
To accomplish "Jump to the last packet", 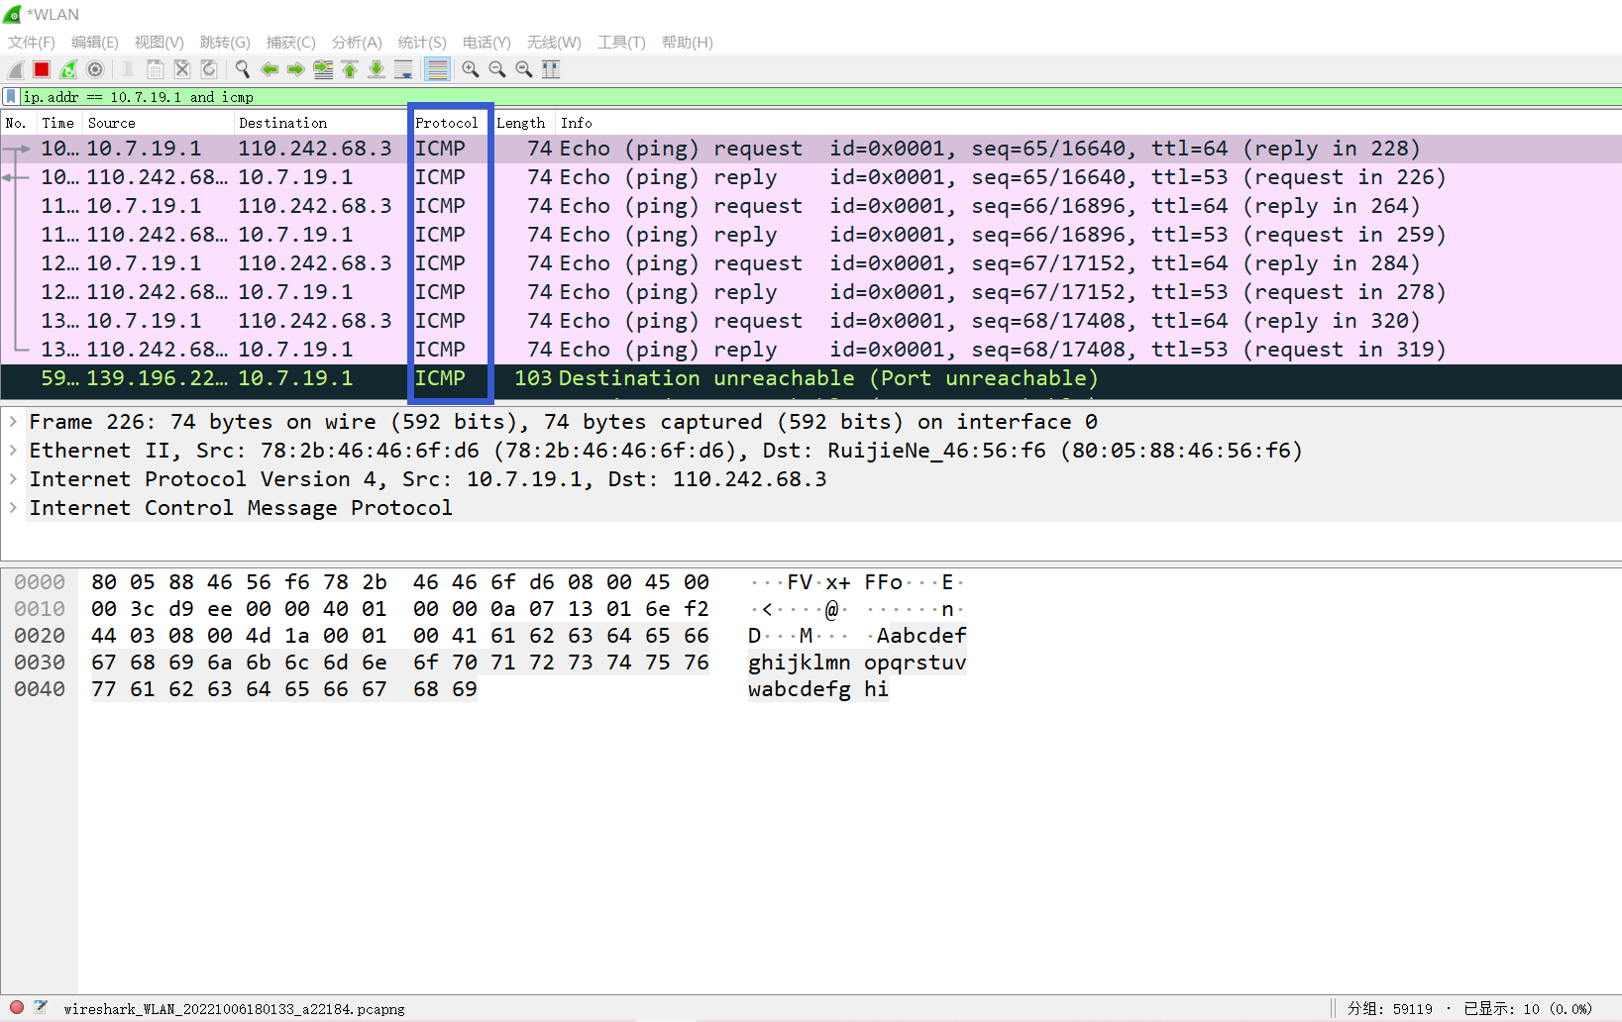I will point(377,69).
